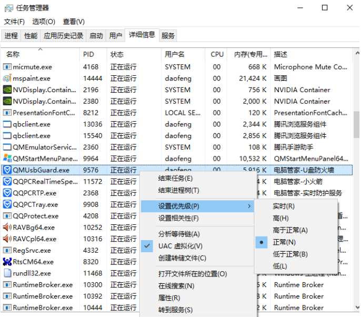The image size is (361, 317).
Task: Sort by the 用户名 column header
Action: [183, 54]
